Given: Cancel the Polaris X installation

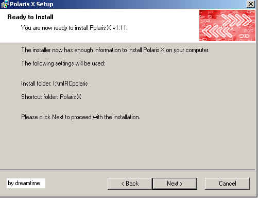Looking at the screenshot, I should 227,184.
